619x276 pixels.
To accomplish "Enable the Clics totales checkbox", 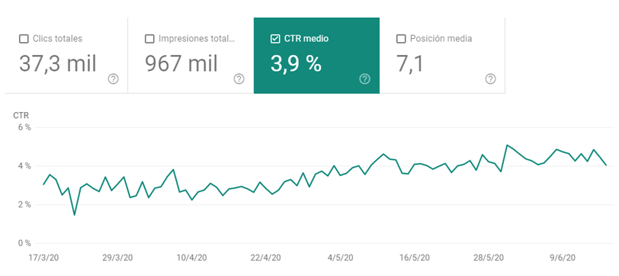I will tap(24, 39).
